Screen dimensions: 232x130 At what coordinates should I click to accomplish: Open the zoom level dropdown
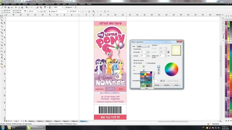tap(62, 7)
